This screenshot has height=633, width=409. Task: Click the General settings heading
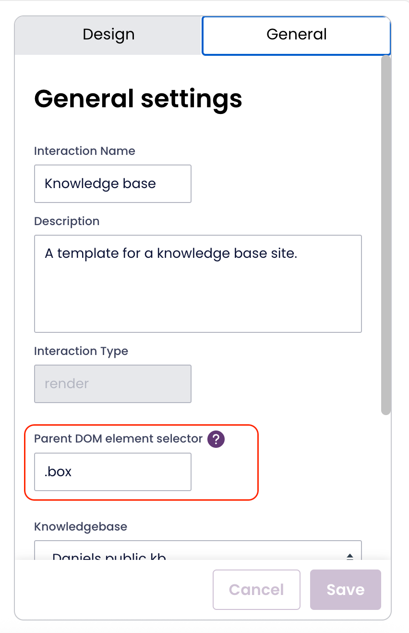[138, 99]
